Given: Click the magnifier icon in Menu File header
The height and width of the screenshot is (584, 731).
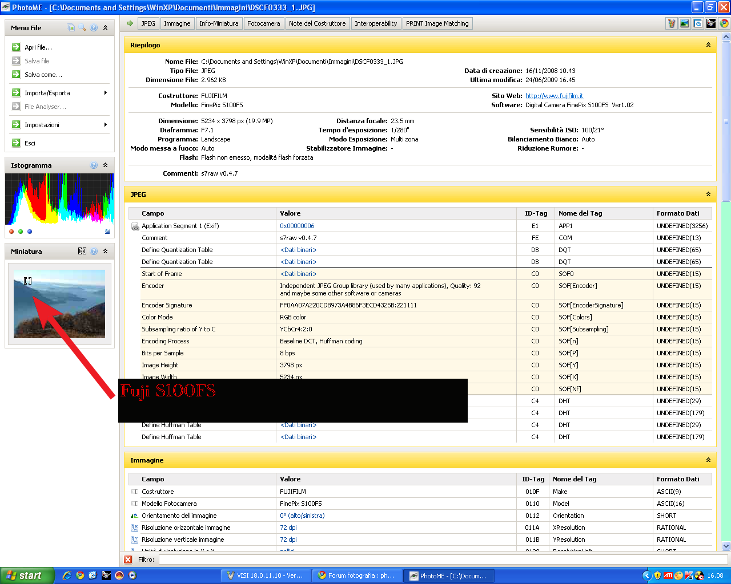Looking at the screenshot, I should (x=82, y=27).
